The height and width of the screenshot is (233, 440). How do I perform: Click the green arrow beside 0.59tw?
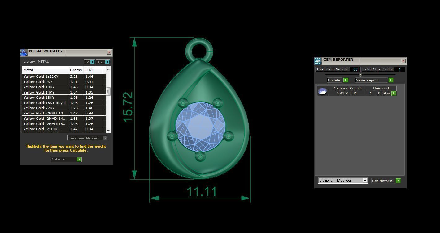(x=394, y=93)
